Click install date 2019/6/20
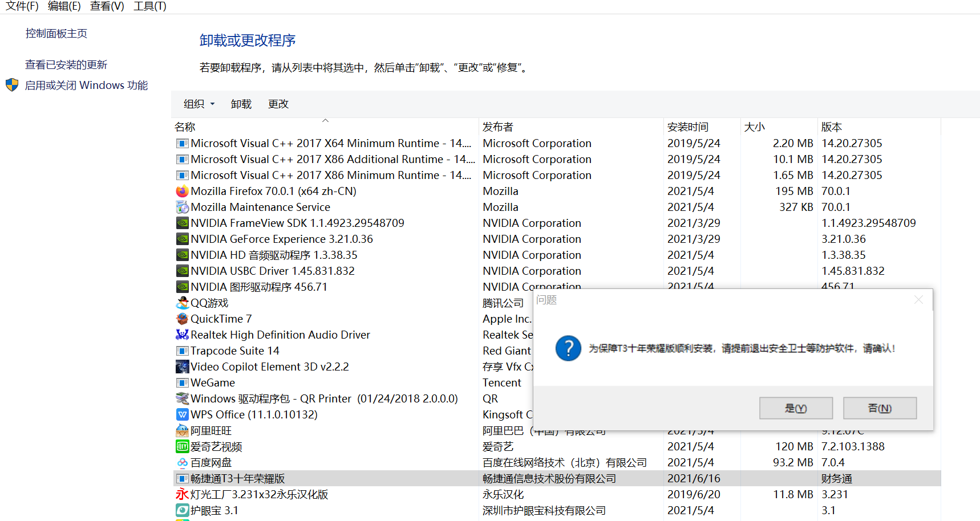980x521 pixels. click(x=694, y=494)
